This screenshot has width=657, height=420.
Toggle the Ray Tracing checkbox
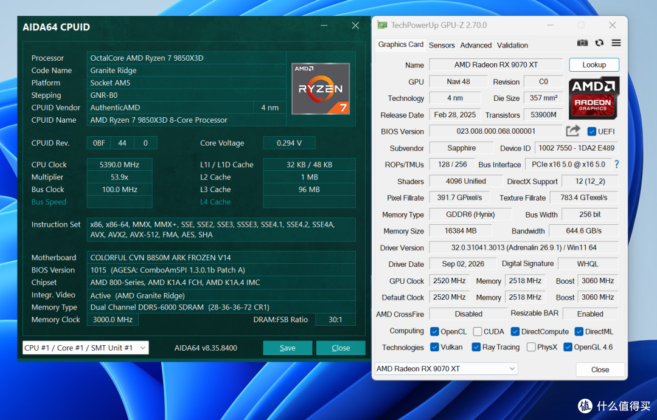[x=476, y=347]
